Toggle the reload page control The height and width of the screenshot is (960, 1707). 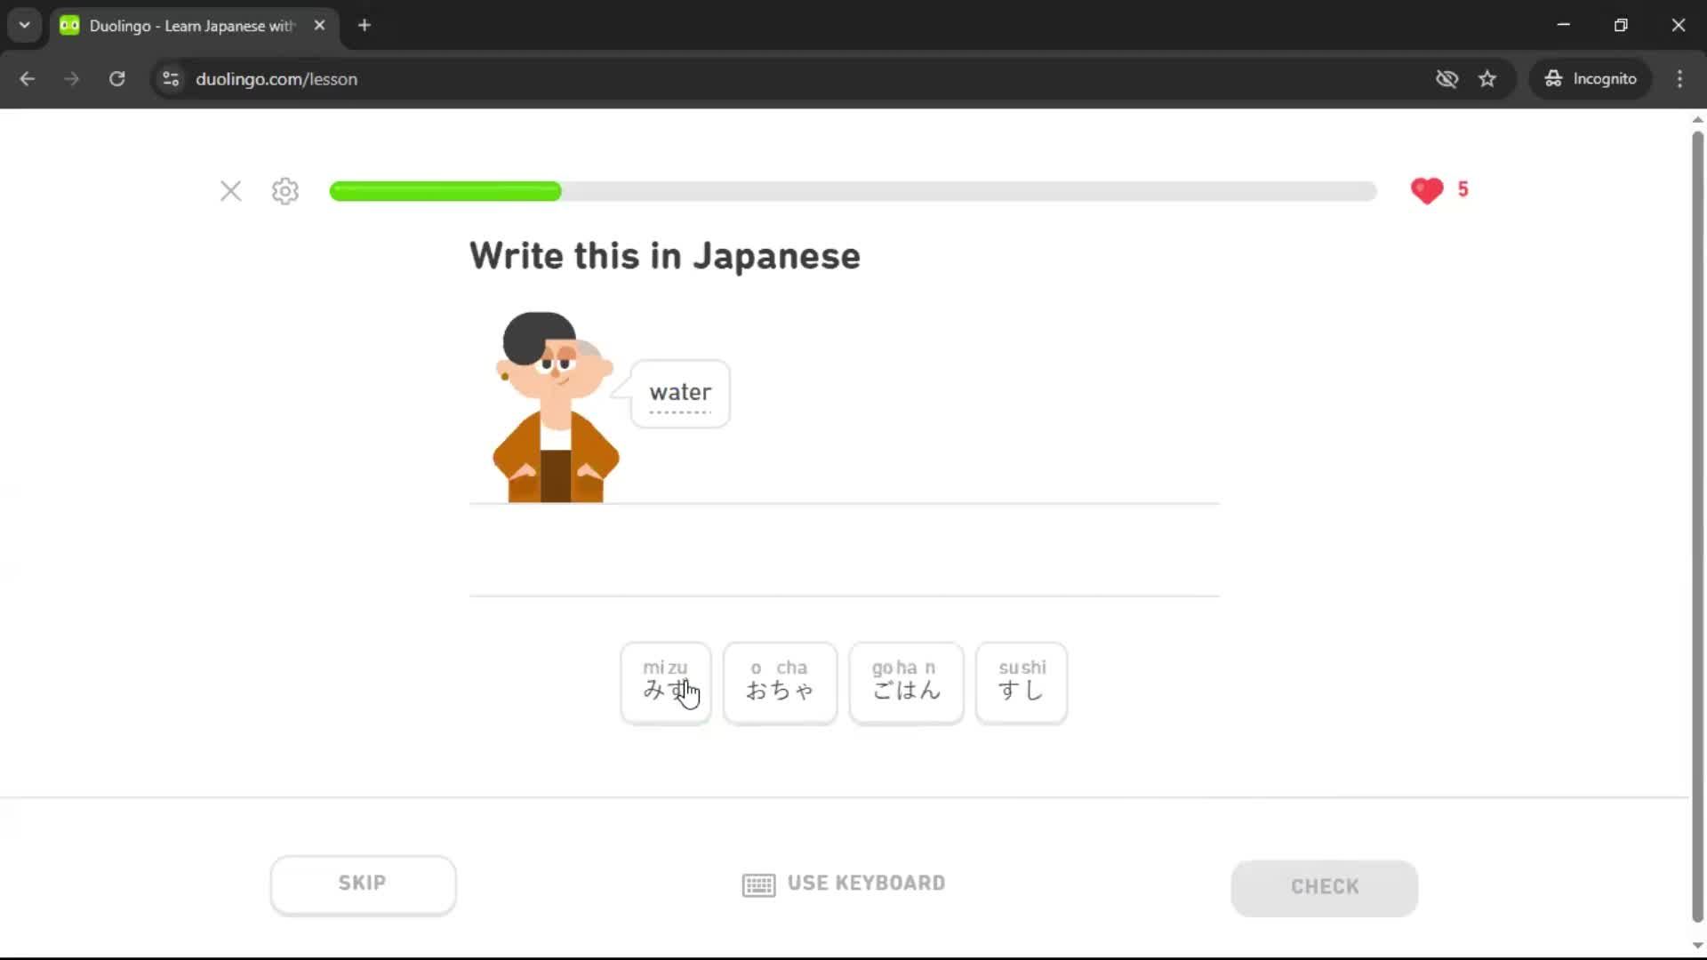click(x=116, y=78)
